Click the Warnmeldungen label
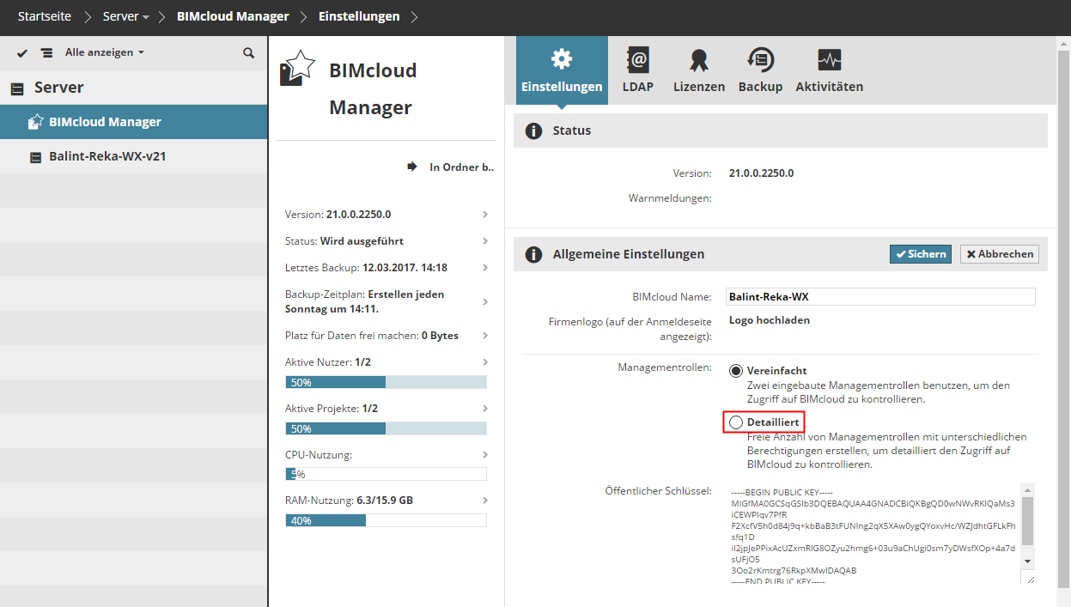 pyautogui.click(x=670, y=198)
